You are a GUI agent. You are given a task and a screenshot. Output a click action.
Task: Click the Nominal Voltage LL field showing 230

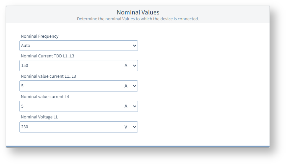pyautogui.click(x=69, y=127)
